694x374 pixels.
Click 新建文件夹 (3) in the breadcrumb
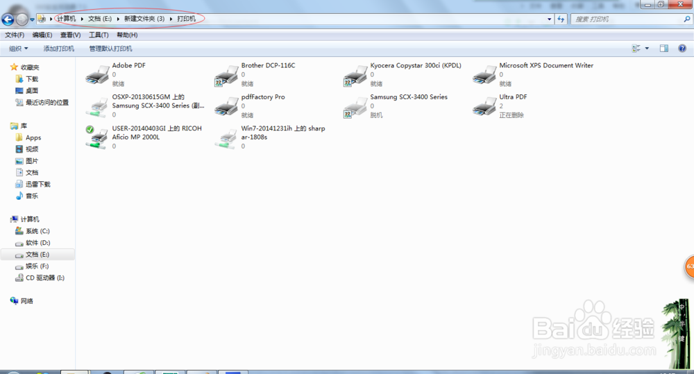tap(144, 19)
